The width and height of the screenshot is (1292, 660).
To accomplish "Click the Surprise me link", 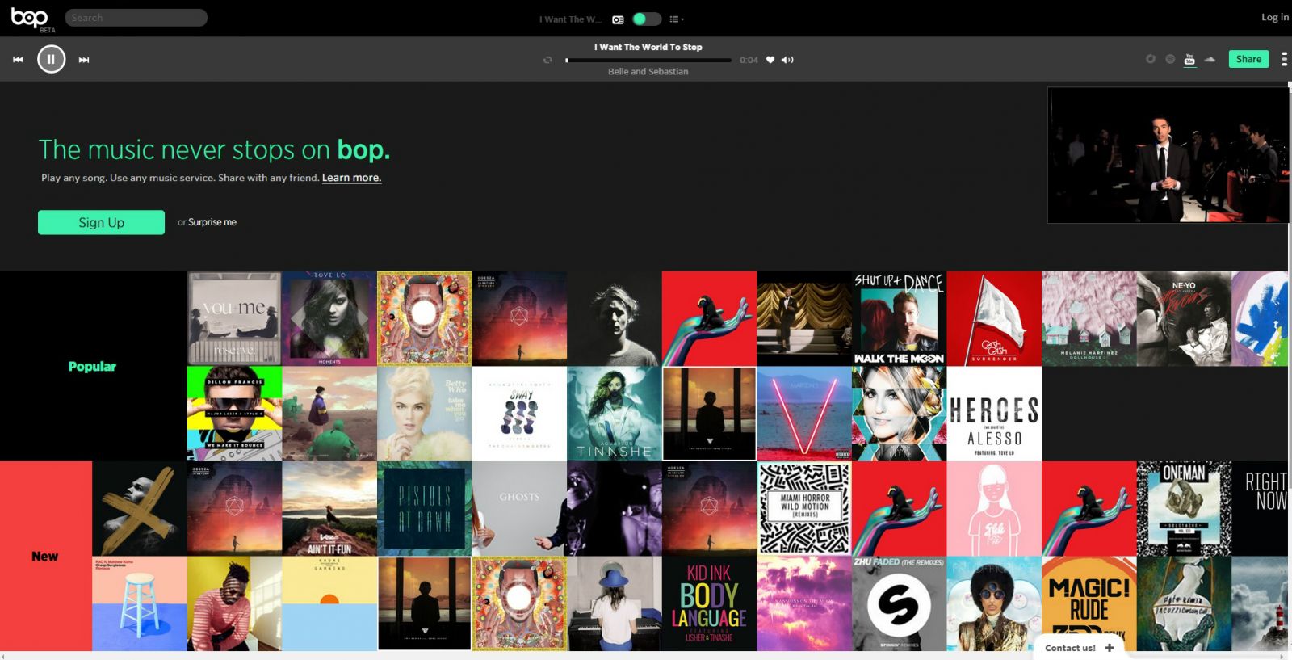I will (212, 222).
